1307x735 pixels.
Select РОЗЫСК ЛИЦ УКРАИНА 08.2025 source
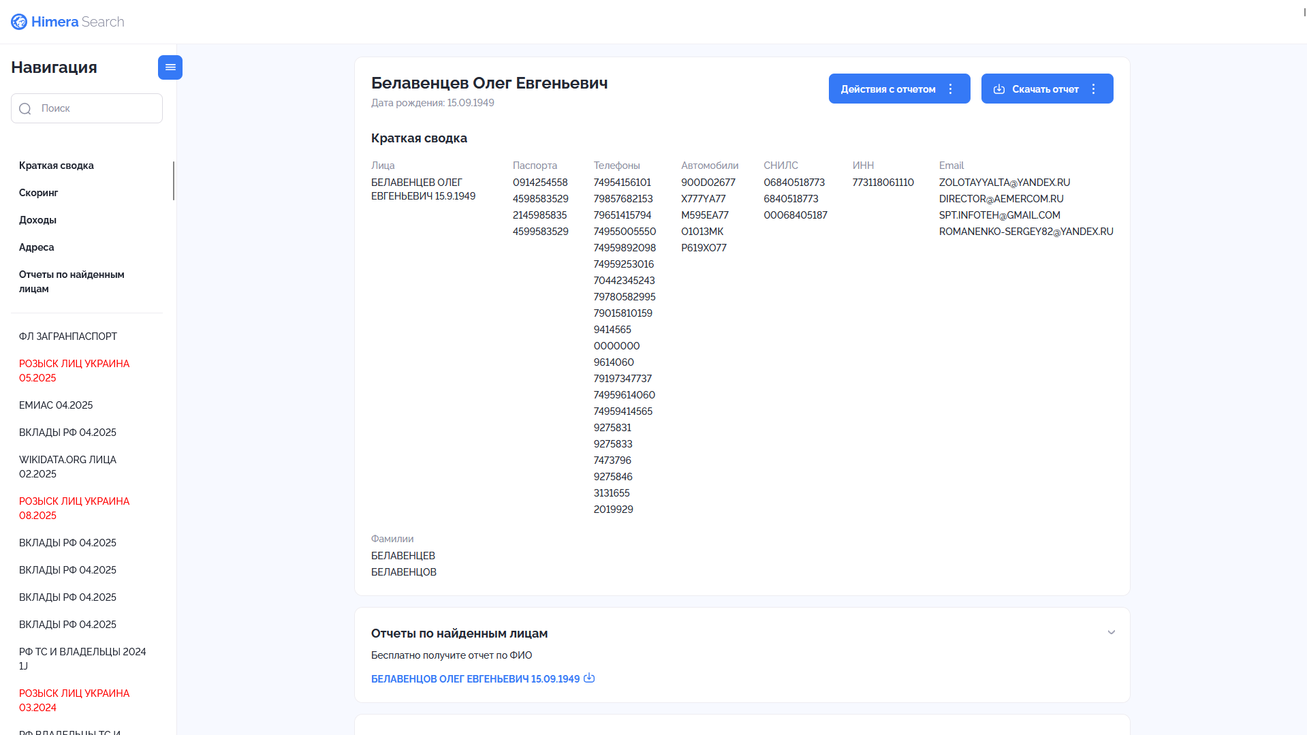click(74, 508)
